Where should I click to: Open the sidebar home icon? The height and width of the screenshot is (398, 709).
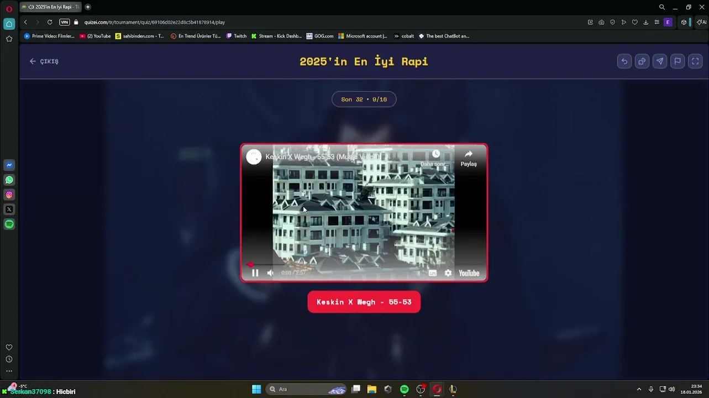(9, 24)
